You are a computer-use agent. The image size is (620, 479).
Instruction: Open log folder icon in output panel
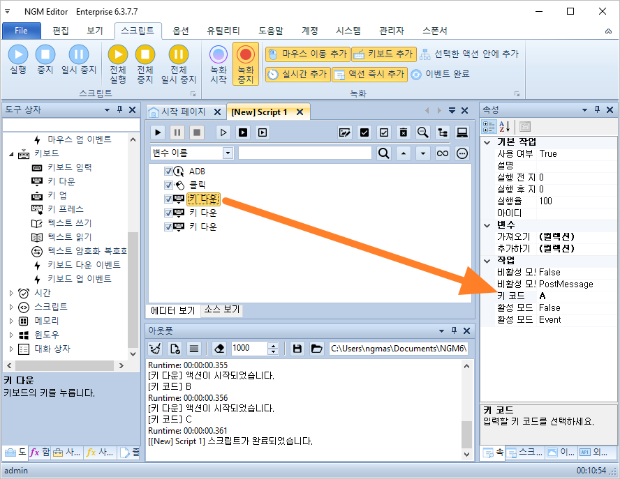click(x=316, y=349)
